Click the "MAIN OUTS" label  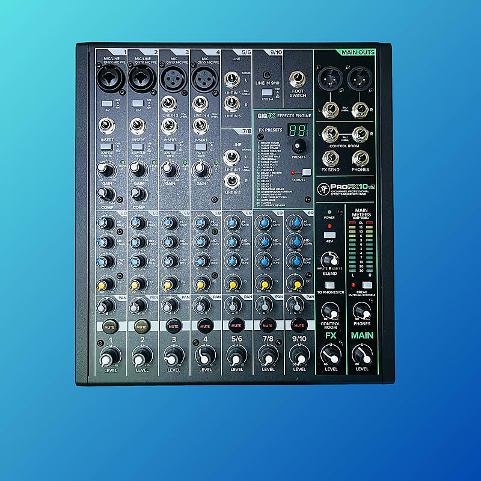pos(358,52)
